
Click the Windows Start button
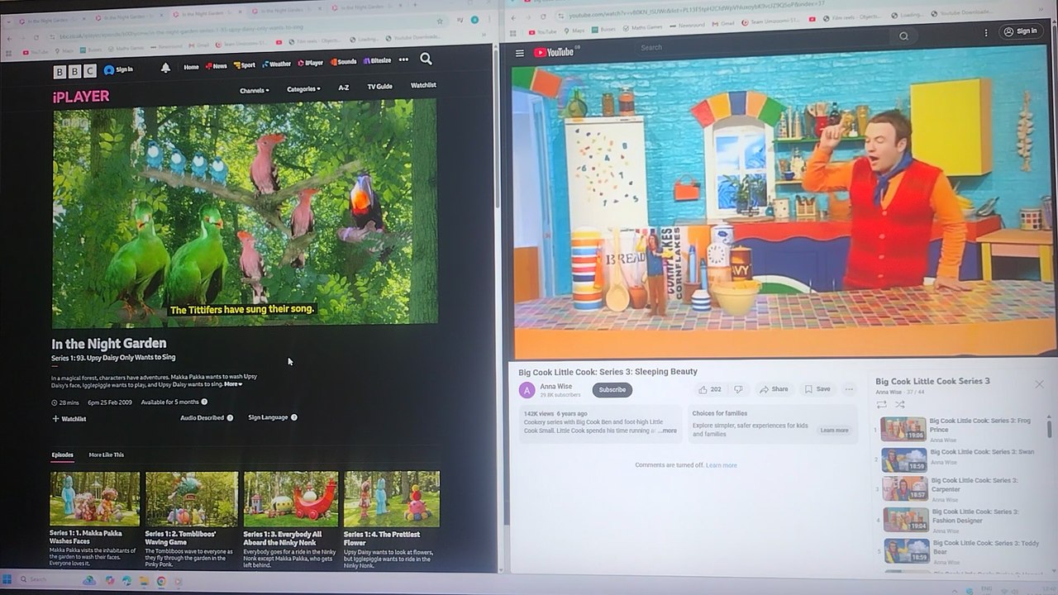7,579
